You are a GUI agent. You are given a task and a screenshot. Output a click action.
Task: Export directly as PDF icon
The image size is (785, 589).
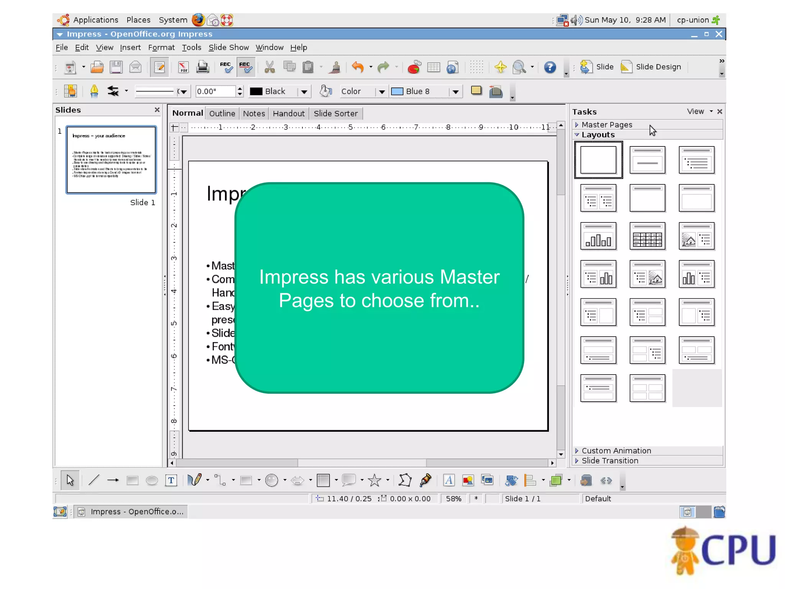(183, 67)
